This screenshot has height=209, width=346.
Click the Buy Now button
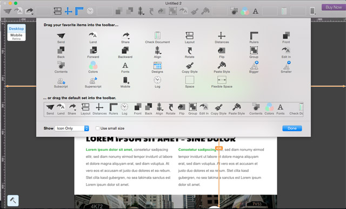(x=334, y=7)
